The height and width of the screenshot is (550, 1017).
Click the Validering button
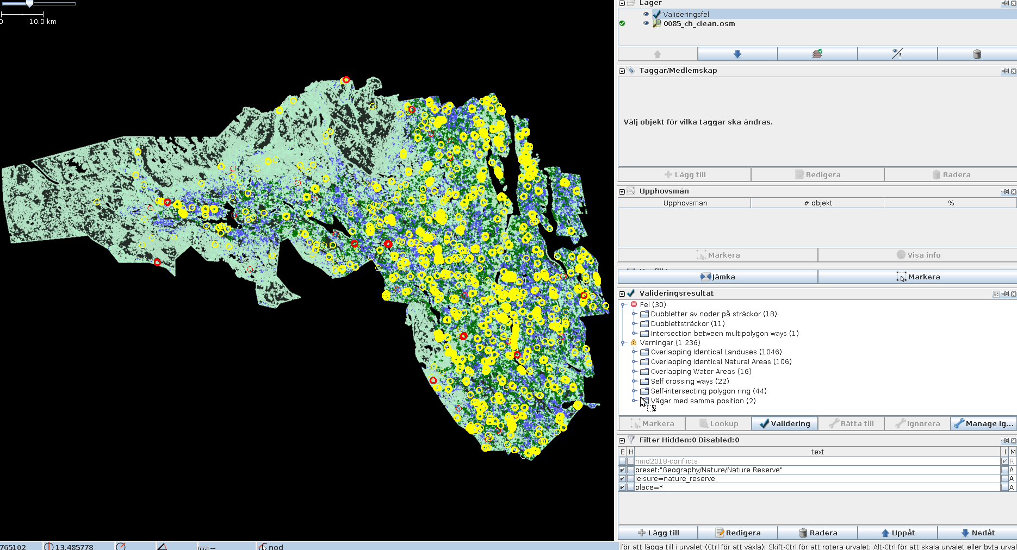[785, 423]
